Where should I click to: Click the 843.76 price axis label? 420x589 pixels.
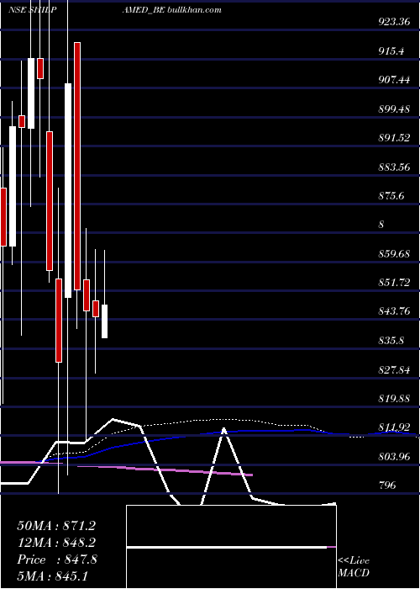click(394, 312)
